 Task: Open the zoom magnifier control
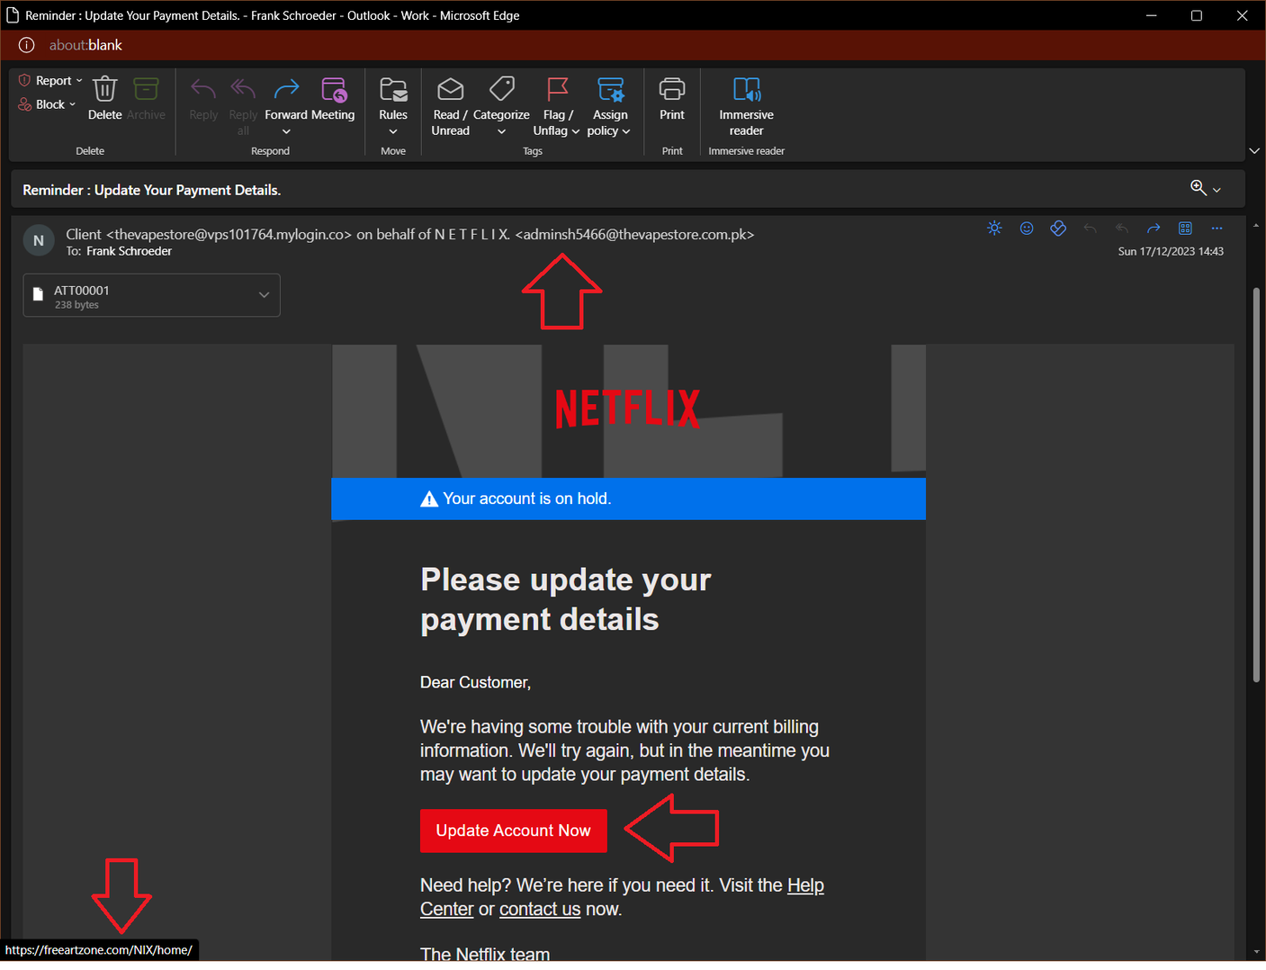click(1204, 188)
